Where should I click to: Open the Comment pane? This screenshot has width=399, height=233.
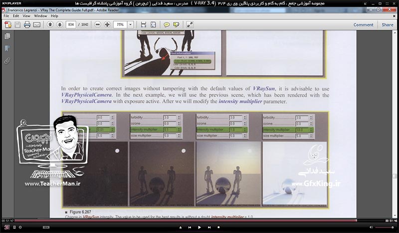click(x=363, y=25)
